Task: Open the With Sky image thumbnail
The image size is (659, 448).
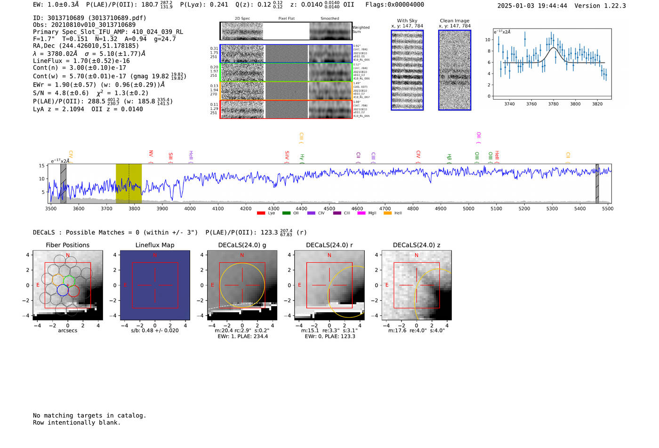Action: click(x=407, y=70)
